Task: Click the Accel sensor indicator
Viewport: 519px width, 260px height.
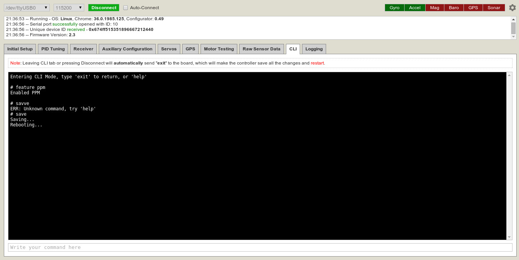Action: (415, 8)
